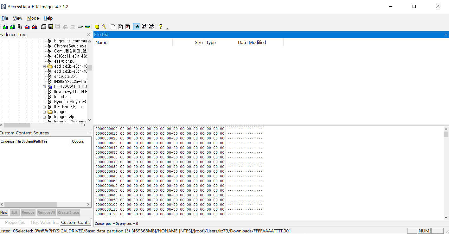The height and width of the screenshot is (234, 449).
Task: Open the File menu
Action: click(5, 18)
